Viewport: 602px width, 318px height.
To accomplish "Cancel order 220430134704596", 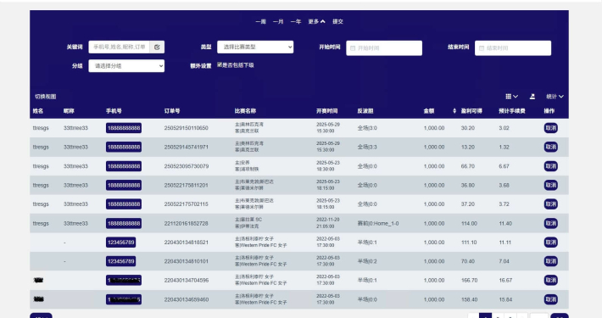I will (x=550, y=281).
